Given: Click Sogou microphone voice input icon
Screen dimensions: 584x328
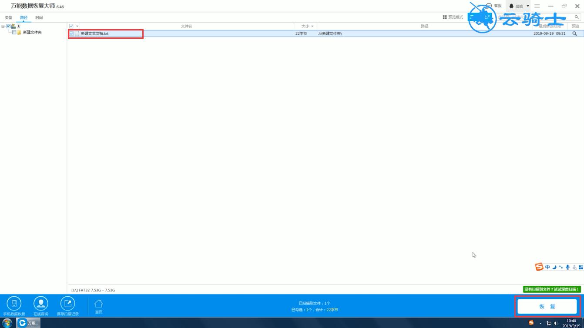Looking at the screenshot, I should pyautogui.click(x=567, y=267).
